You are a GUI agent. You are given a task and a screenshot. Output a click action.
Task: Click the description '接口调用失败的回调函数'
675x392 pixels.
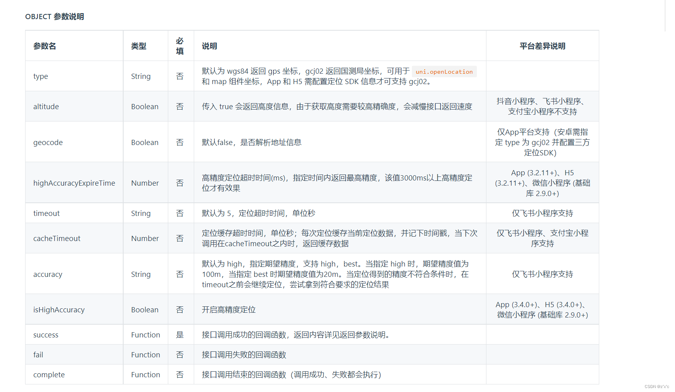(244, 355)
